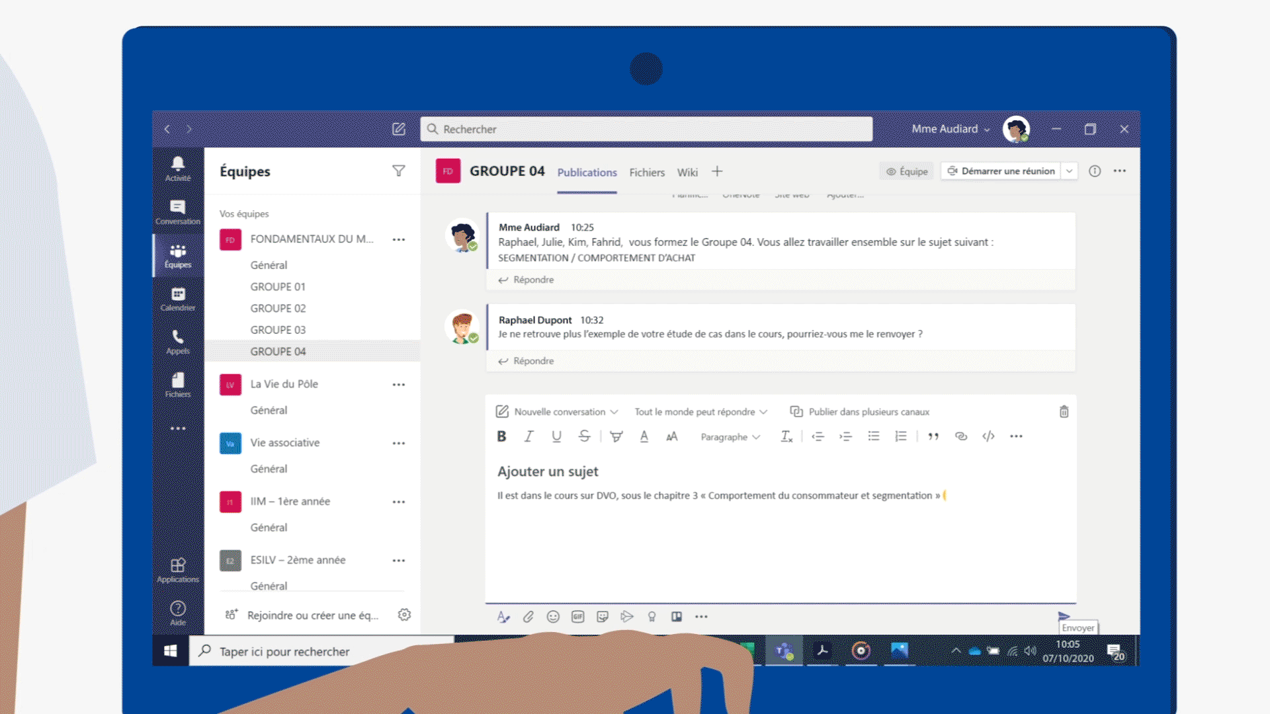The image size is (1270, 714).
Task: Filter the teams list
Action: 399,171
